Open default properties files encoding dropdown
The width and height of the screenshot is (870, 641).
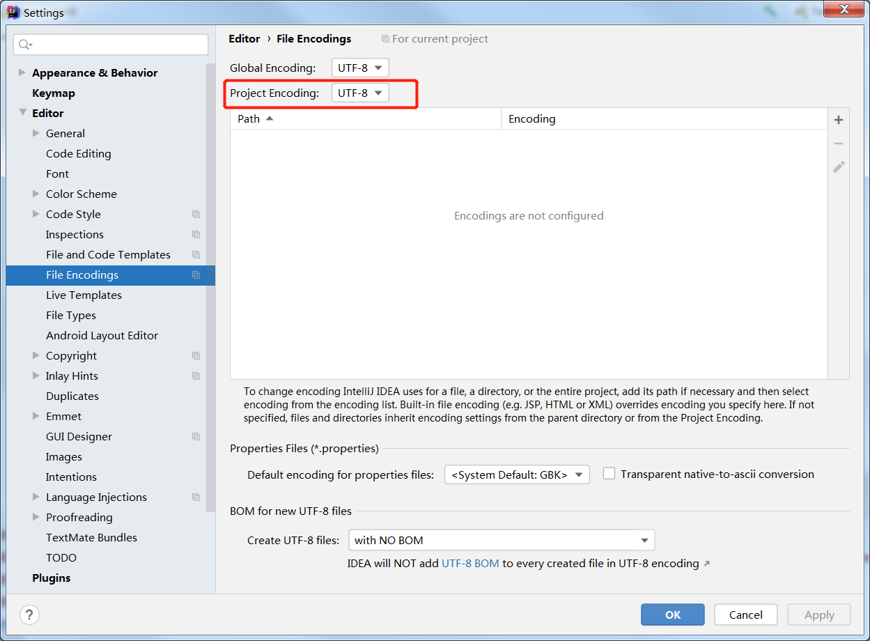[517, 474]
